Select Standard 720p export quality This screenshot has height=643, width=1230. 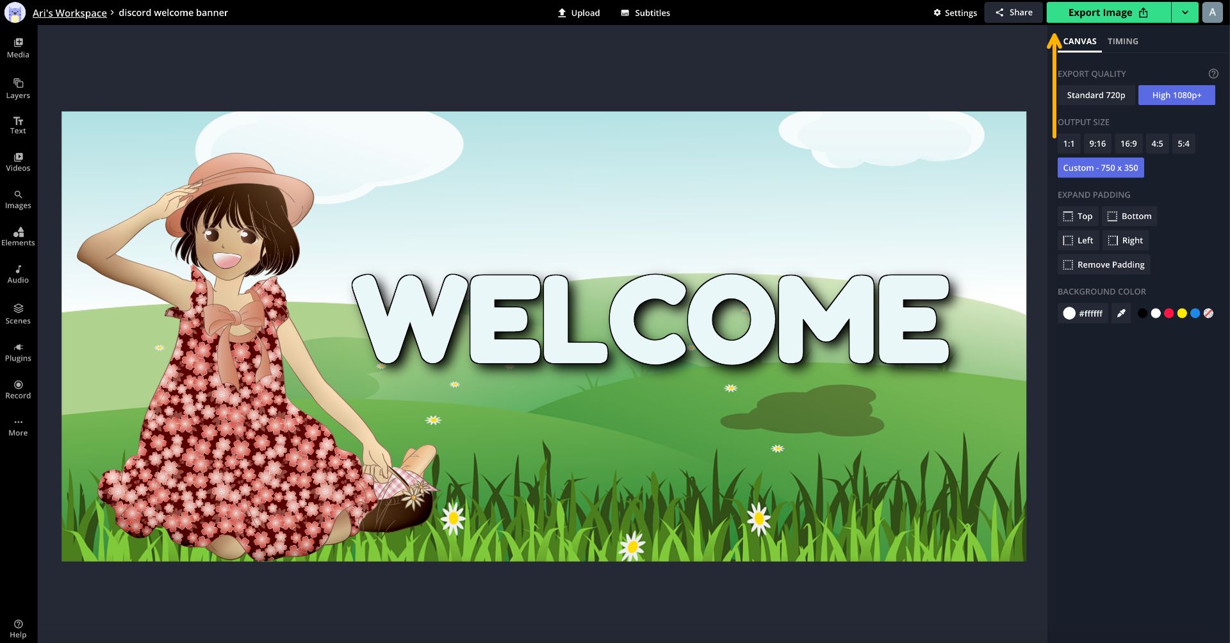1095,95
